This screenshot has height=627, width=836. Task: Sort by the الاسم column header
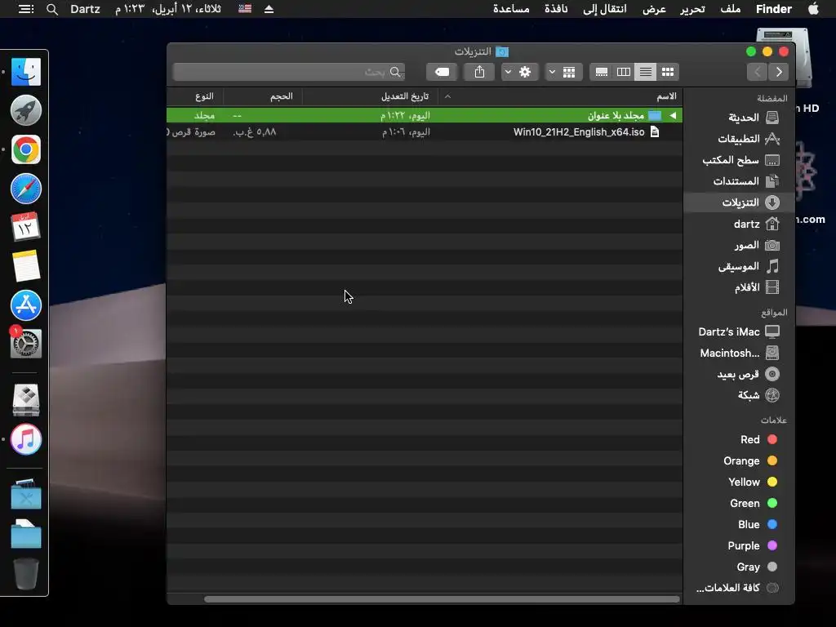click(666, 96)
